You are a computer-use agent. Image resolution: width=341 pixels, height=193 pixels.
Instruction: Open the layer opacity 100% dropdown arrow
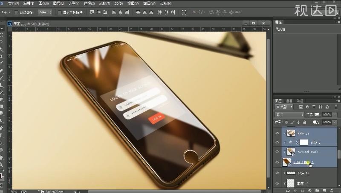335,115
